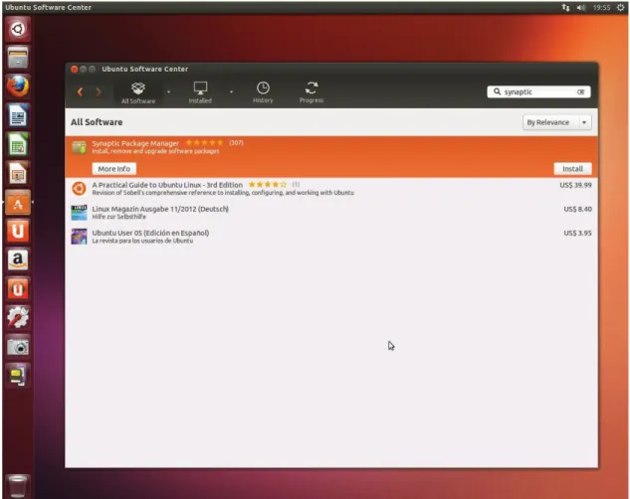Open the network indicator in top panel
Image resolution: width=630 pixels, height=499 pixels.
(565, 7)
